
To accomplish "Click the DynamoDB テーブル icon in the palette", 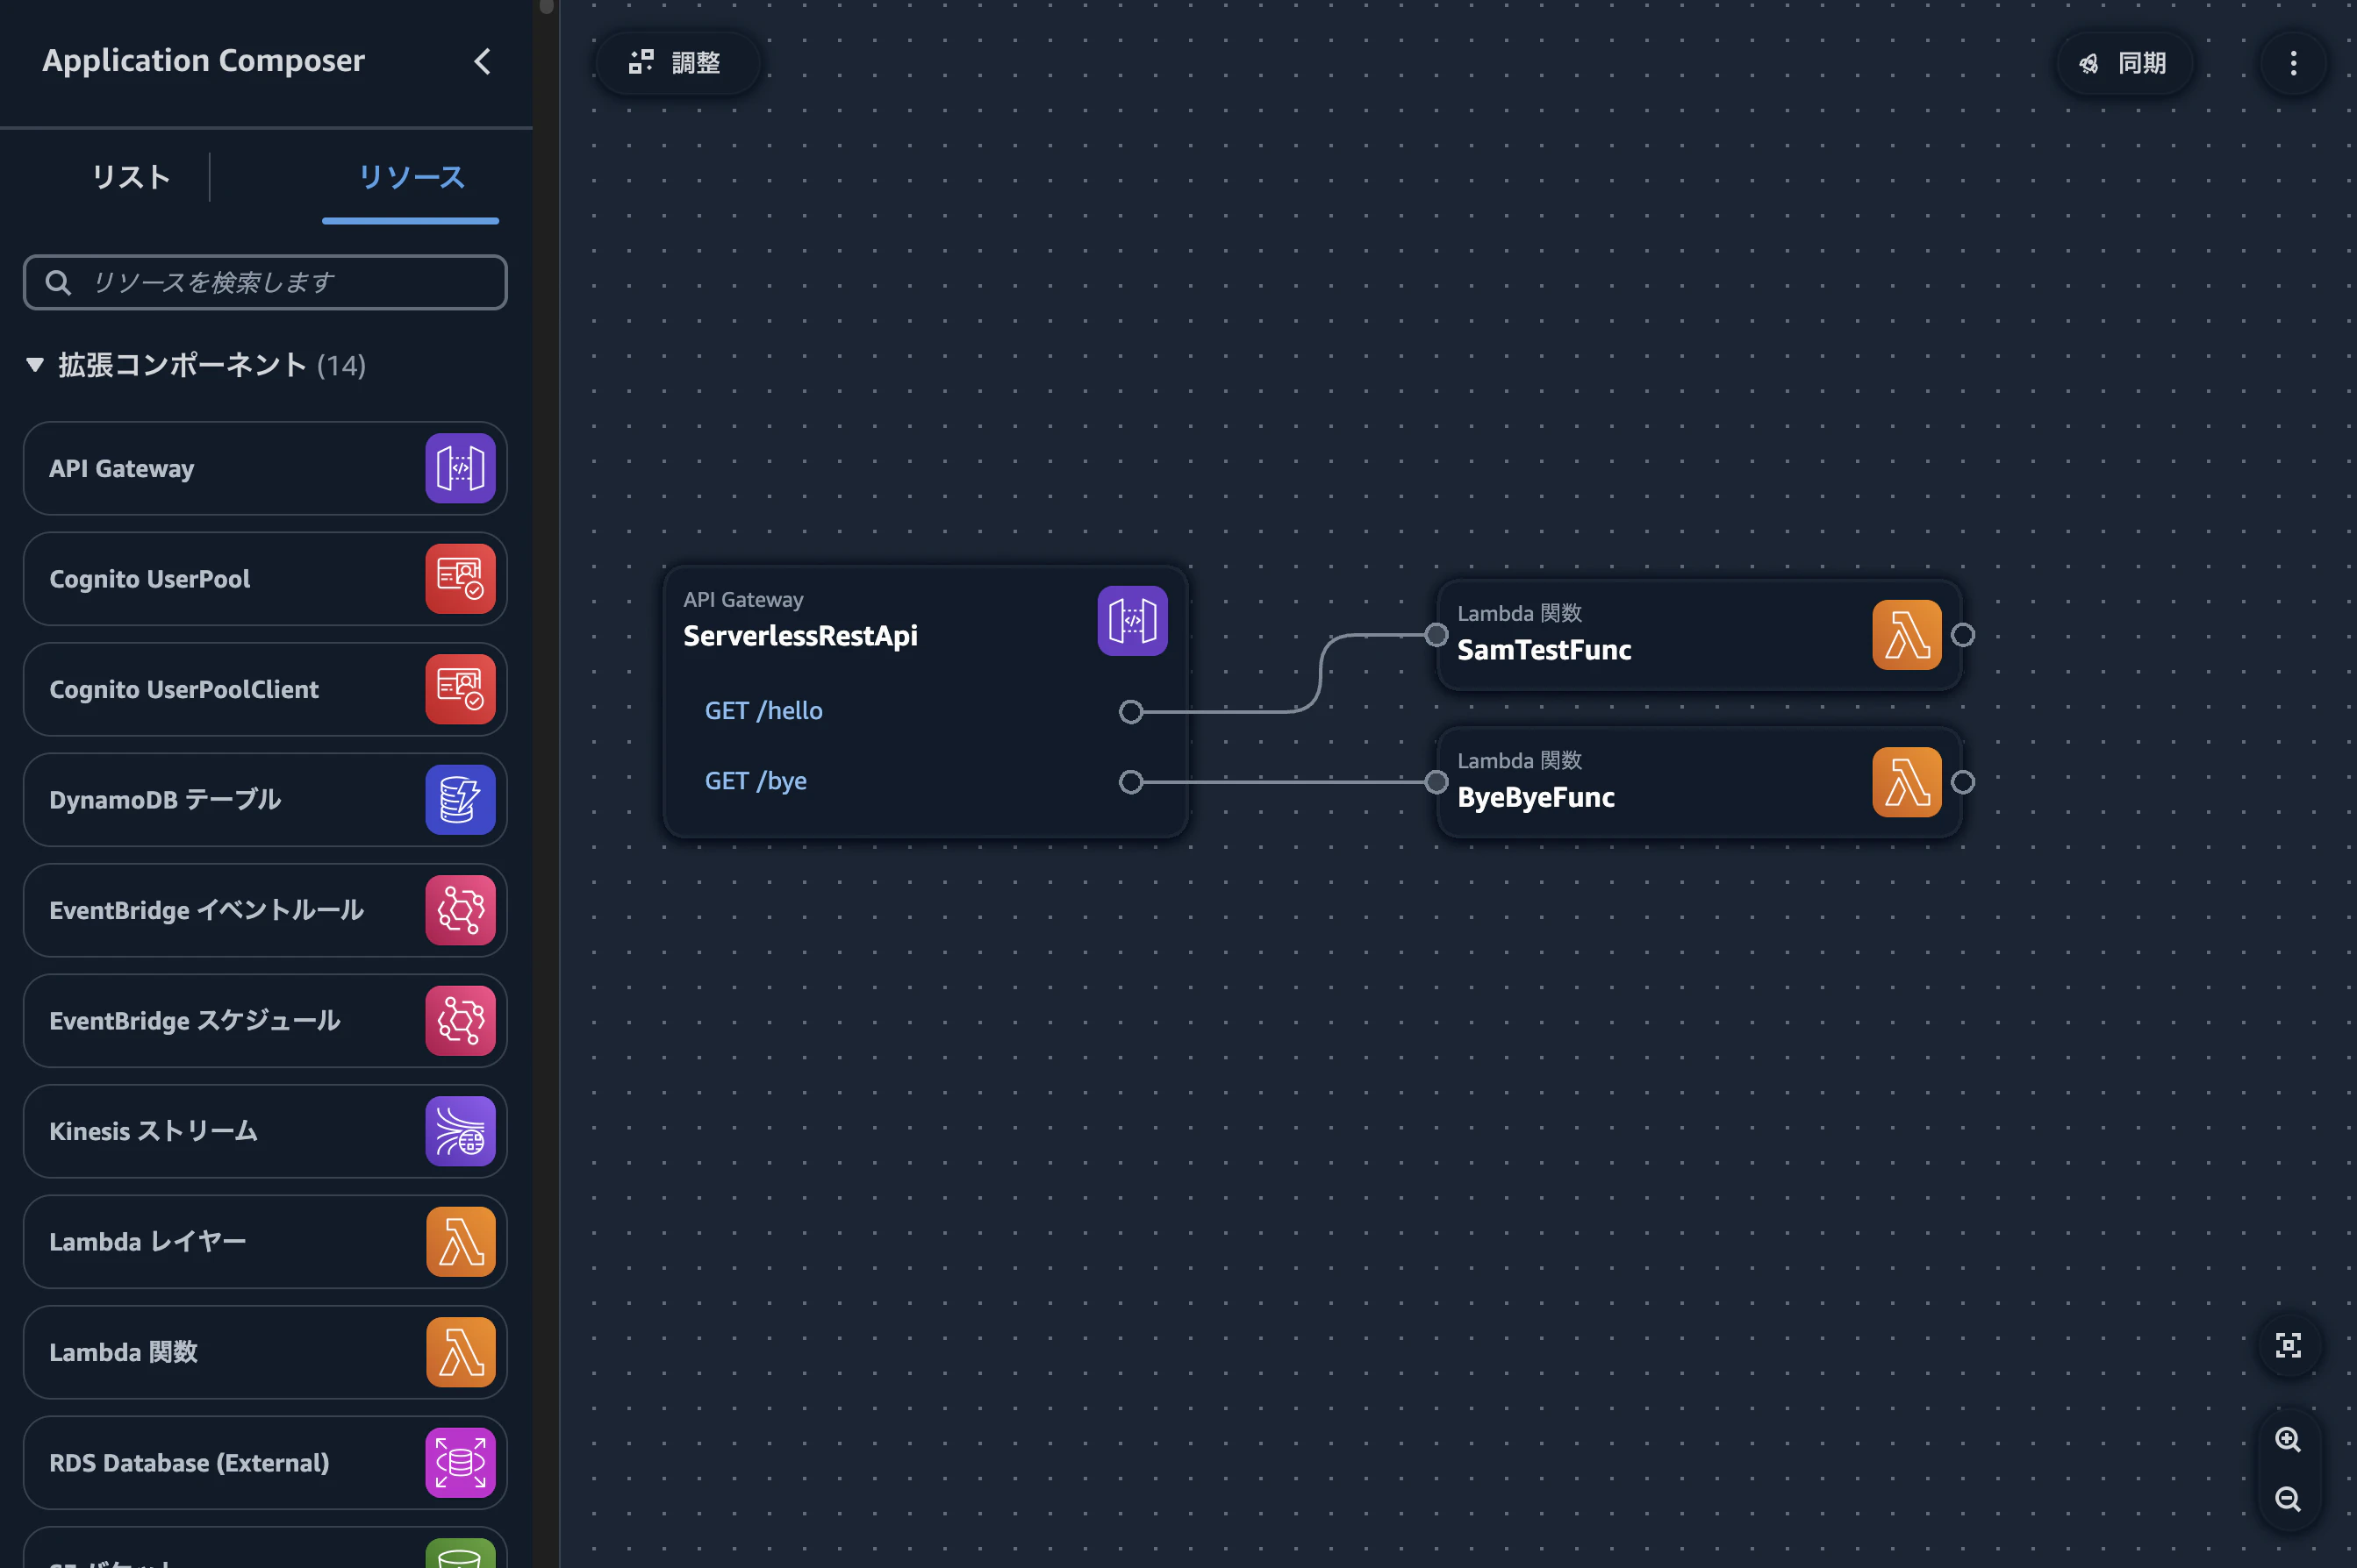I will 460,800.
